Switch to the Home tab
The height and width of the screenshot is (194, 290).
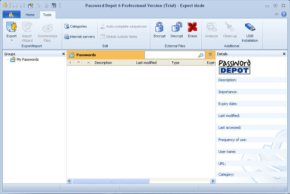(30, 15)
